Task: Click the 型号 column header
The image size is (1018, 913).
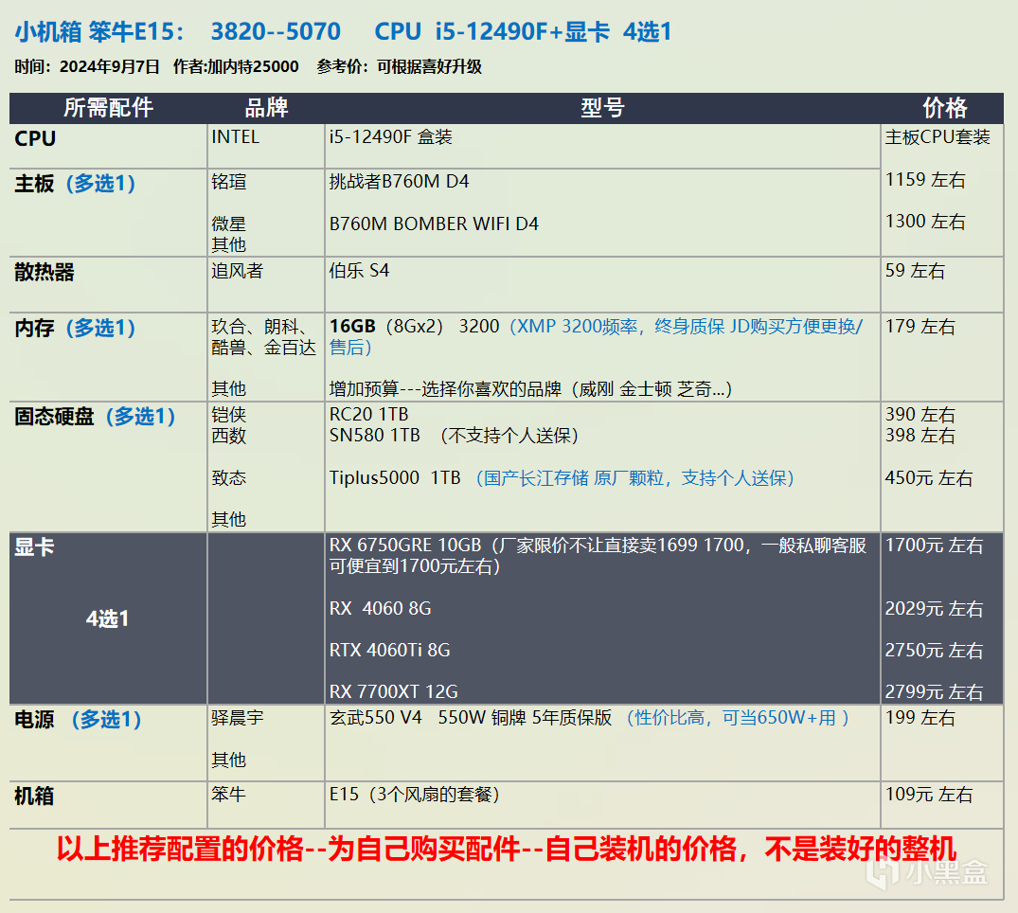Action: [602, 108]
